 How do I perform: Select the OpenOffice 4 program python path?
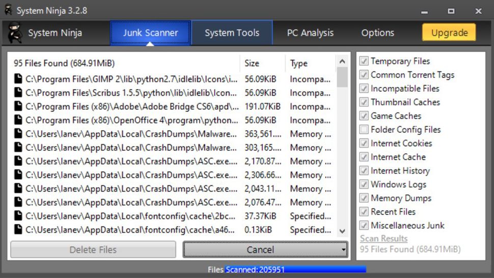pos(132,120)
